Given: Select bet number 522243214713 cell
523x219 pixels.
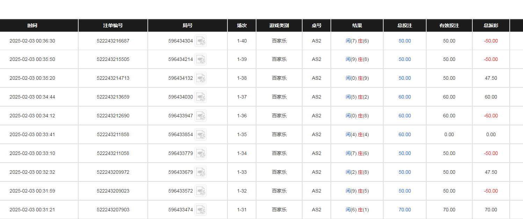Looking at the screenshot, I should coord(113,78).
